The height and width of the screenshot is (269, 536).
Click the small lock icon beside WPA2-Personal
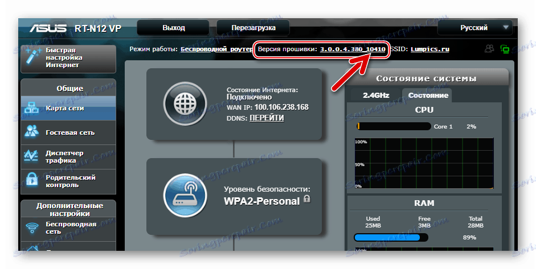tap(307, 198)
